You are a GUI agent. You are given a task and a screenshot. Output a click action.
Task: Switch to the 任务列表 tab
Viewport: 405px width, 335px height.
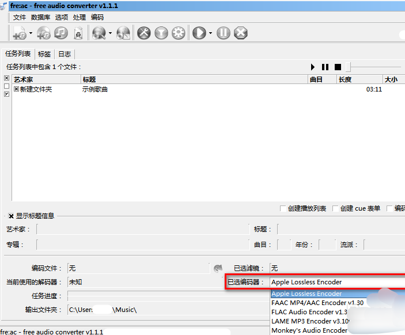tap(18, 54)
